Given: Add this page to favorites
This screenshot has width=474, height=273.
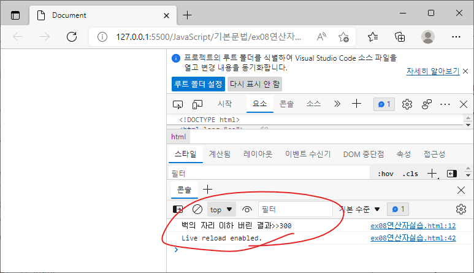Looking at the screenshot, I should [343, 37].
